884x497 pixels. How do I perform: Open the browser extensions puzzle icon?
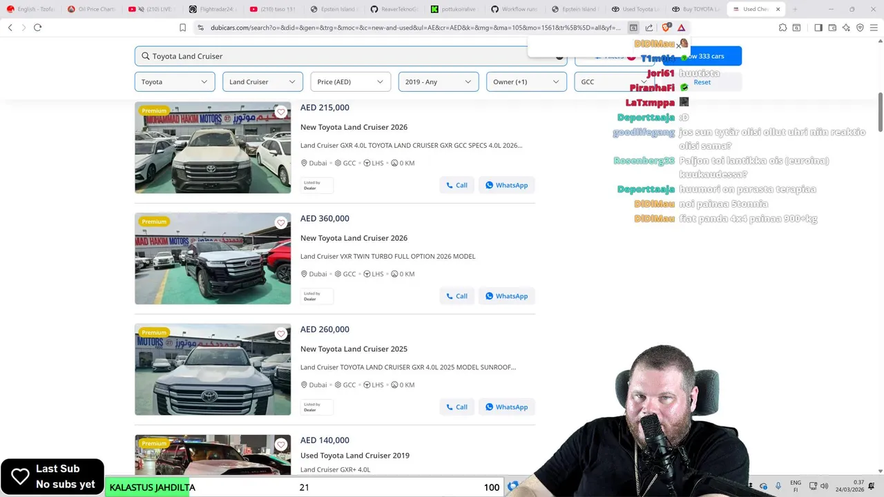point(782,28)
